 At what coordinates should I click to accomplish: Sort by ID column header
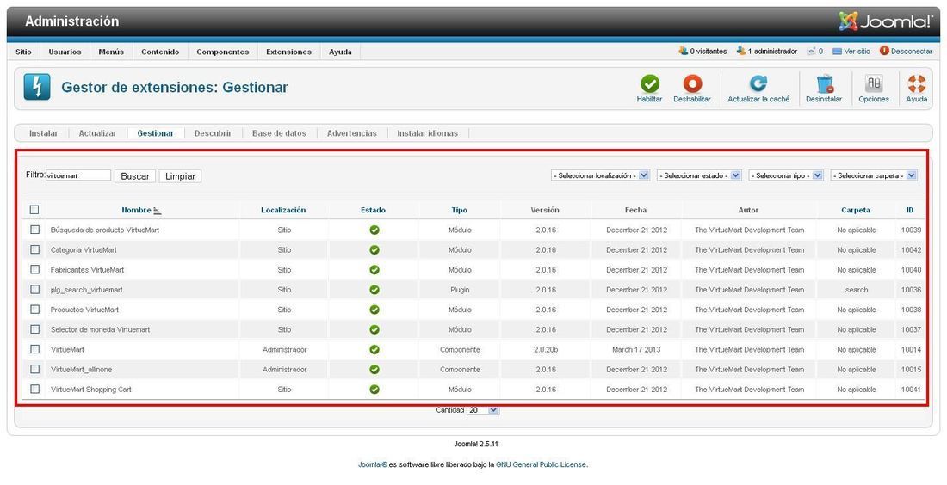pos(910,210)
